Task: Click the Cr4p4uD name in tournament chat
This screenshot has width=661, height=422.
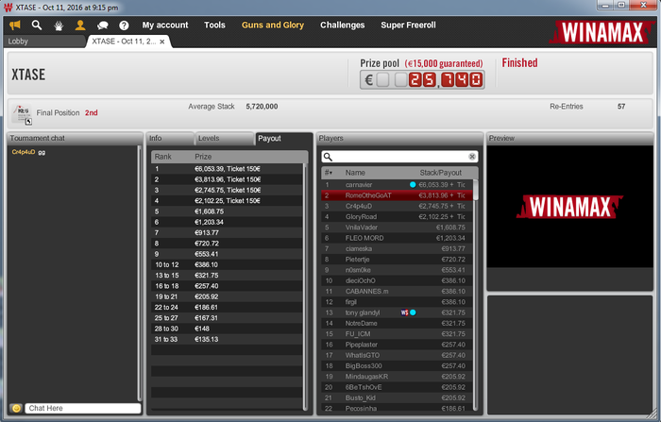Action: pyautogui.click(x=24, y=152)
